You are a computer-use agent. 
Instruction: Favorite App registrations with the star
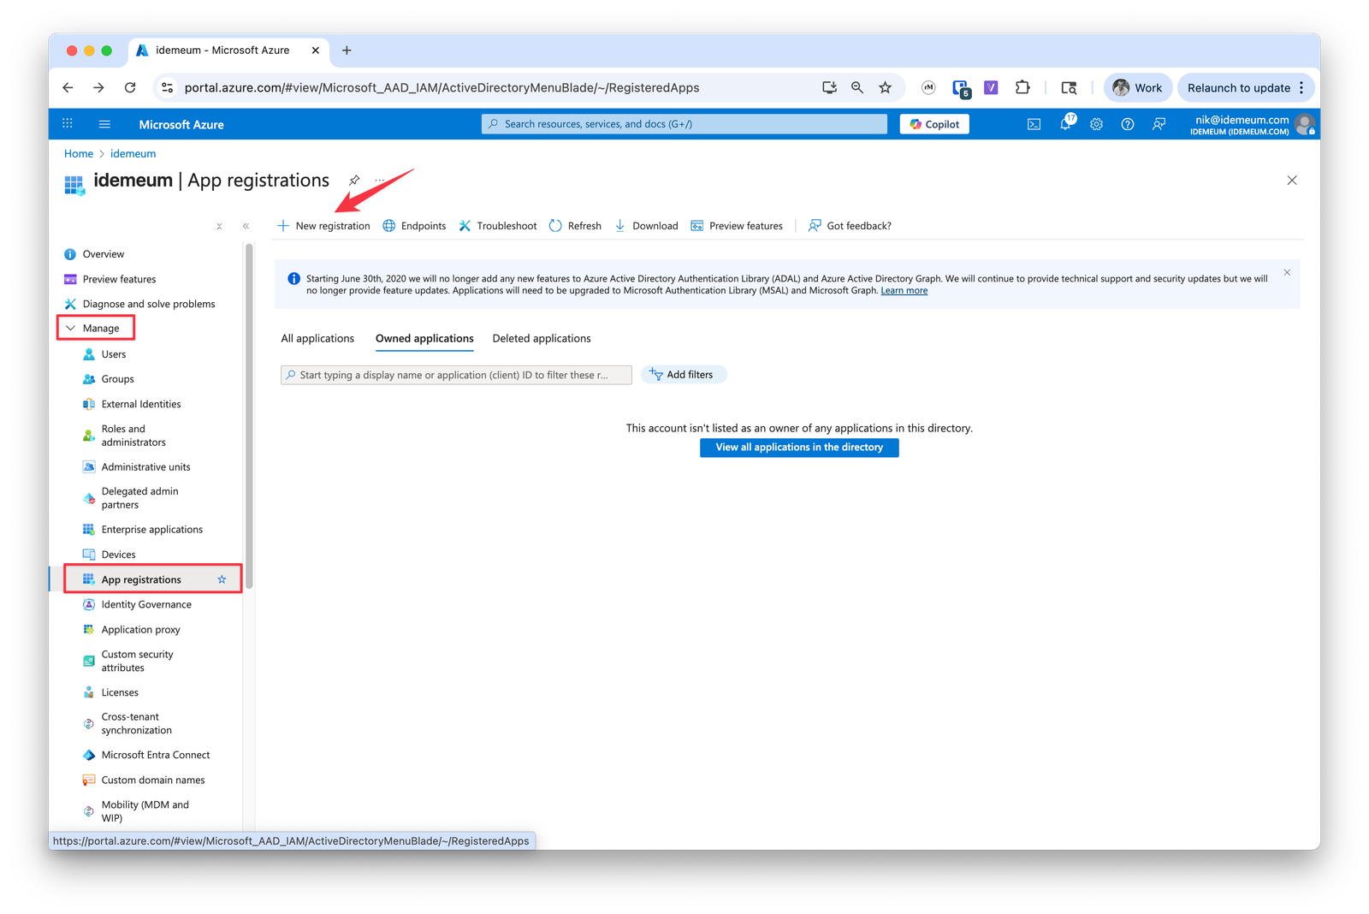coord(222,579)
